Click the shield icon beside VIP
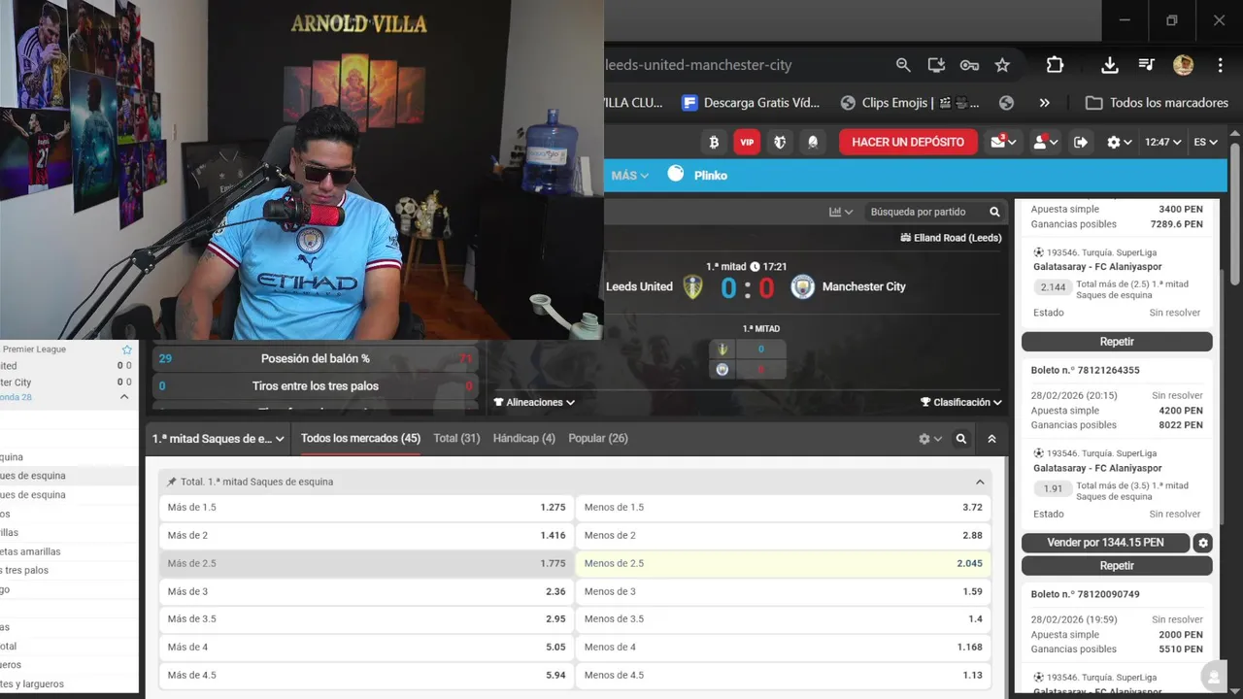 pos(780,142)
